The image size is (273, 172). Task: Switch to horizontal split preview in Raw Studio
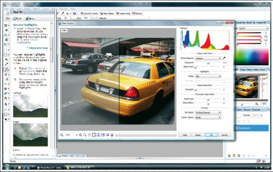pyautogui.click(x=103, y=135)
